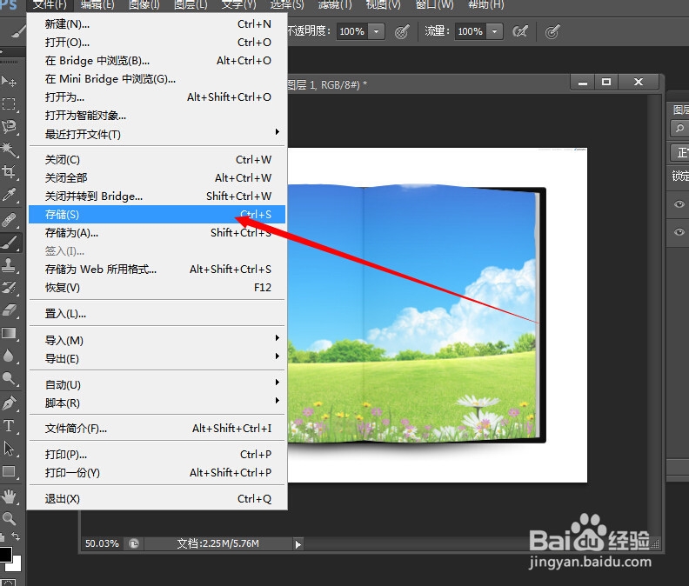Select Save for Web (存储为 Web) item
689x586 pixels.
(x=157, y=270)
